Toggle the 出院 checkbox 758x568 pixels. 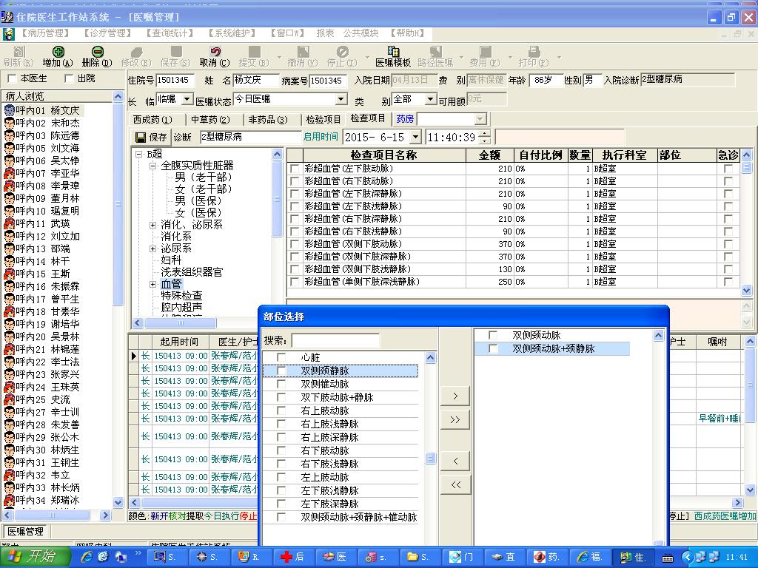pos(69,78)
